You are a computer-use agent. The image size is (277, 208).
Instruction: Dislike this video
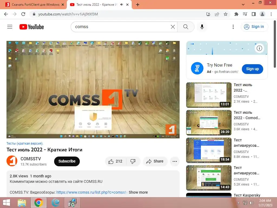coord(133,161)
